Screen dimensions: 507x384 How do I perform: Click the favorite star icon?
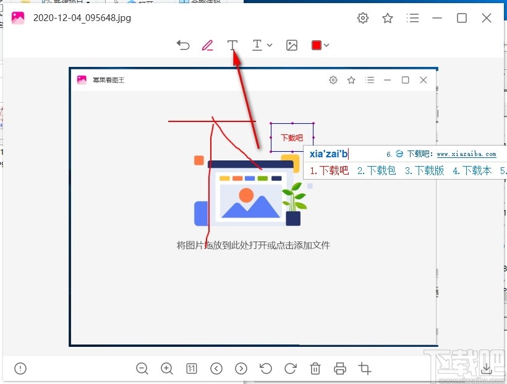(x=388, y=18)
